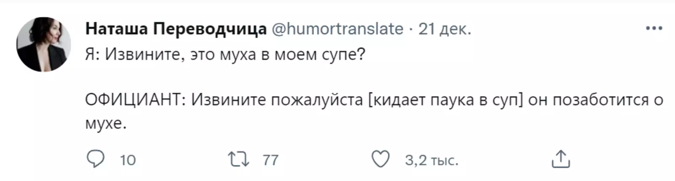Open Наташа Переводчица's profile avatar
The image size is (675, 181).
pyautogui.click(x=44, y=44)
